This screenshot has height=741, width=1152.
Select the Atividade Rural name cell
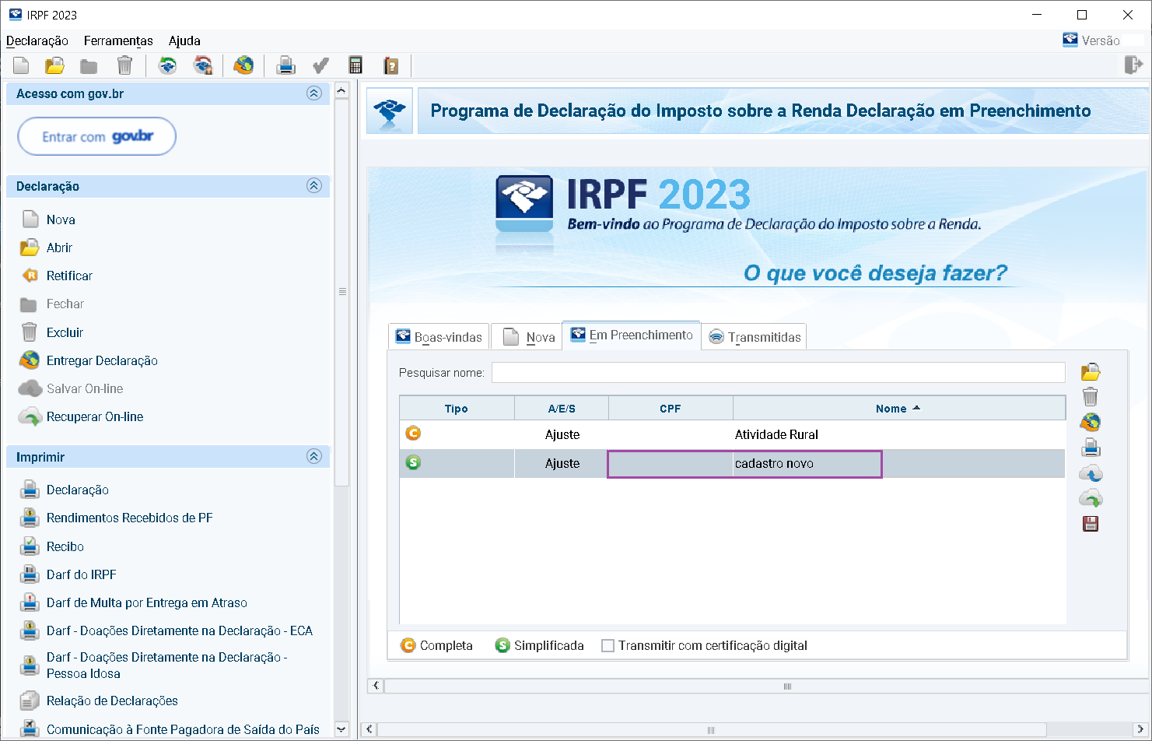(x=899, y=434)
